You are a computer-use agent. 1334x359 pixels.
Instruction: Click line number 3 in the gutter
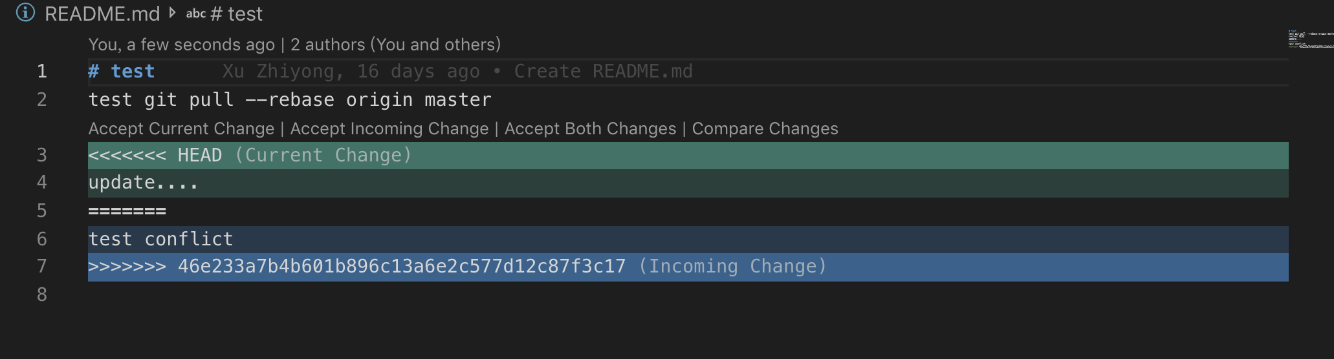tap(42, 156)
